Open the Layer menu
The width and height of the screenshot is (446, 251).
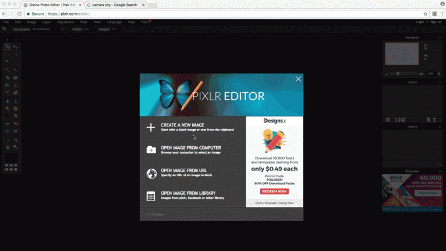tap(46, 22)
